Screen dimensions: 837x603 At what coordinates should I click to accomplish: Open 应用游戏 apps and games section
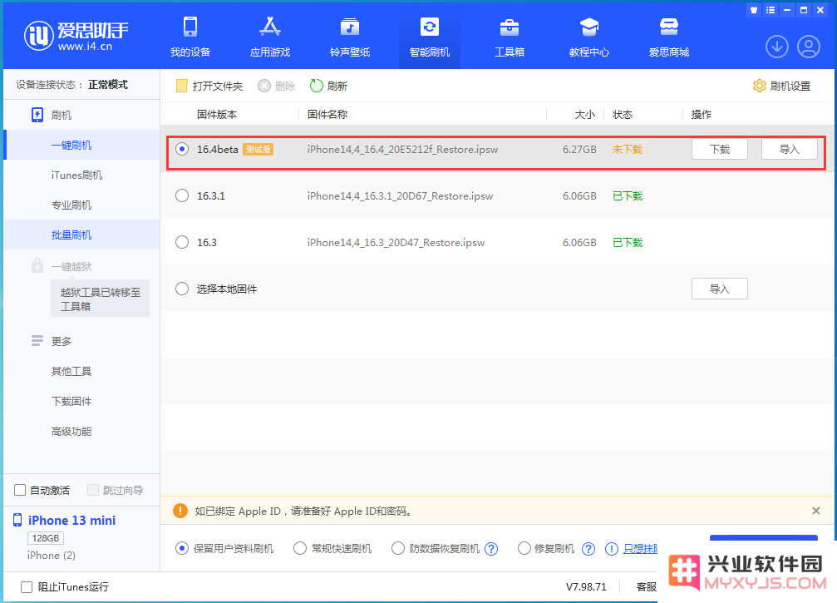coord(270,37)
